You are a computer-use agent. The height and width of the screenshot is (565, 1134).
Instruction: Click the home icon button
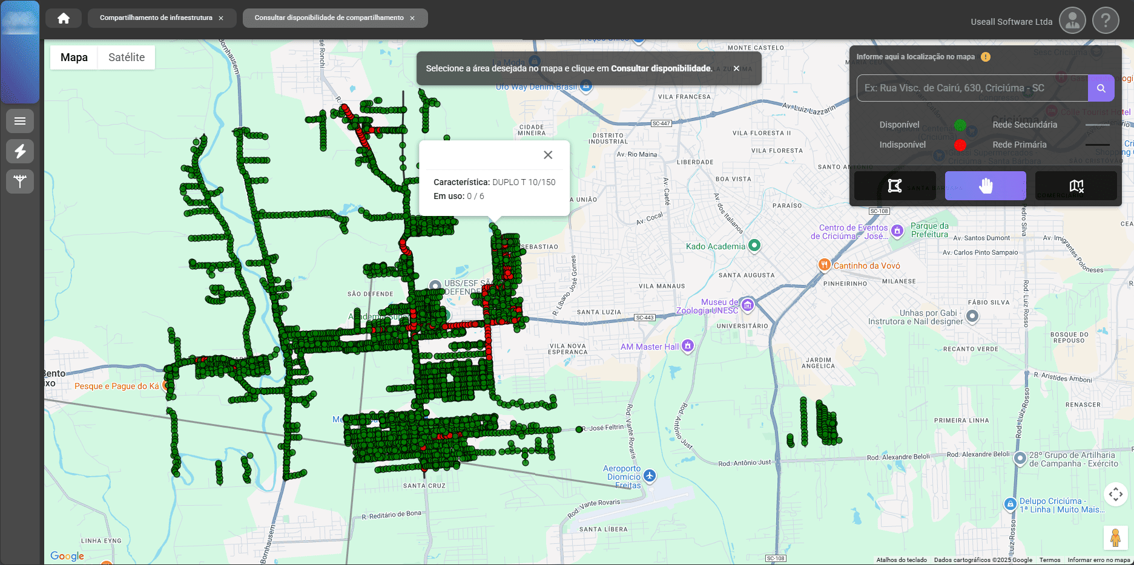point(64,18)
